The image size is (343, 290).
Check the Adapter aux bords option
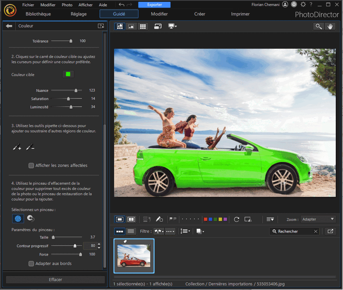coord(31,264)
